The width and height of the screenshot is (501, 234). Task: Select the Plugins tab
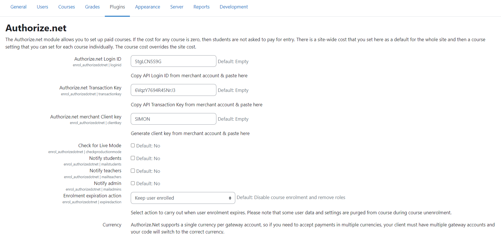pos(117,7)
